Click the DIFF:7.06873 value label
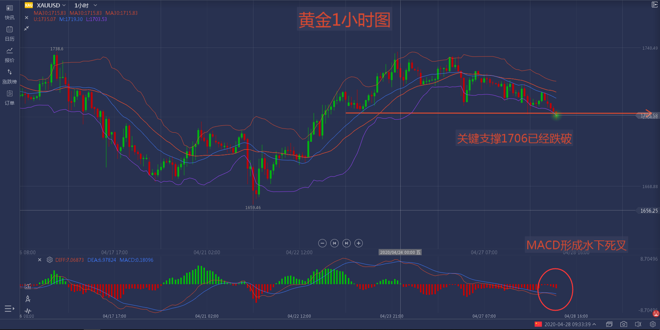The width and height of the screenshot is (660, 330). [69, 260]
